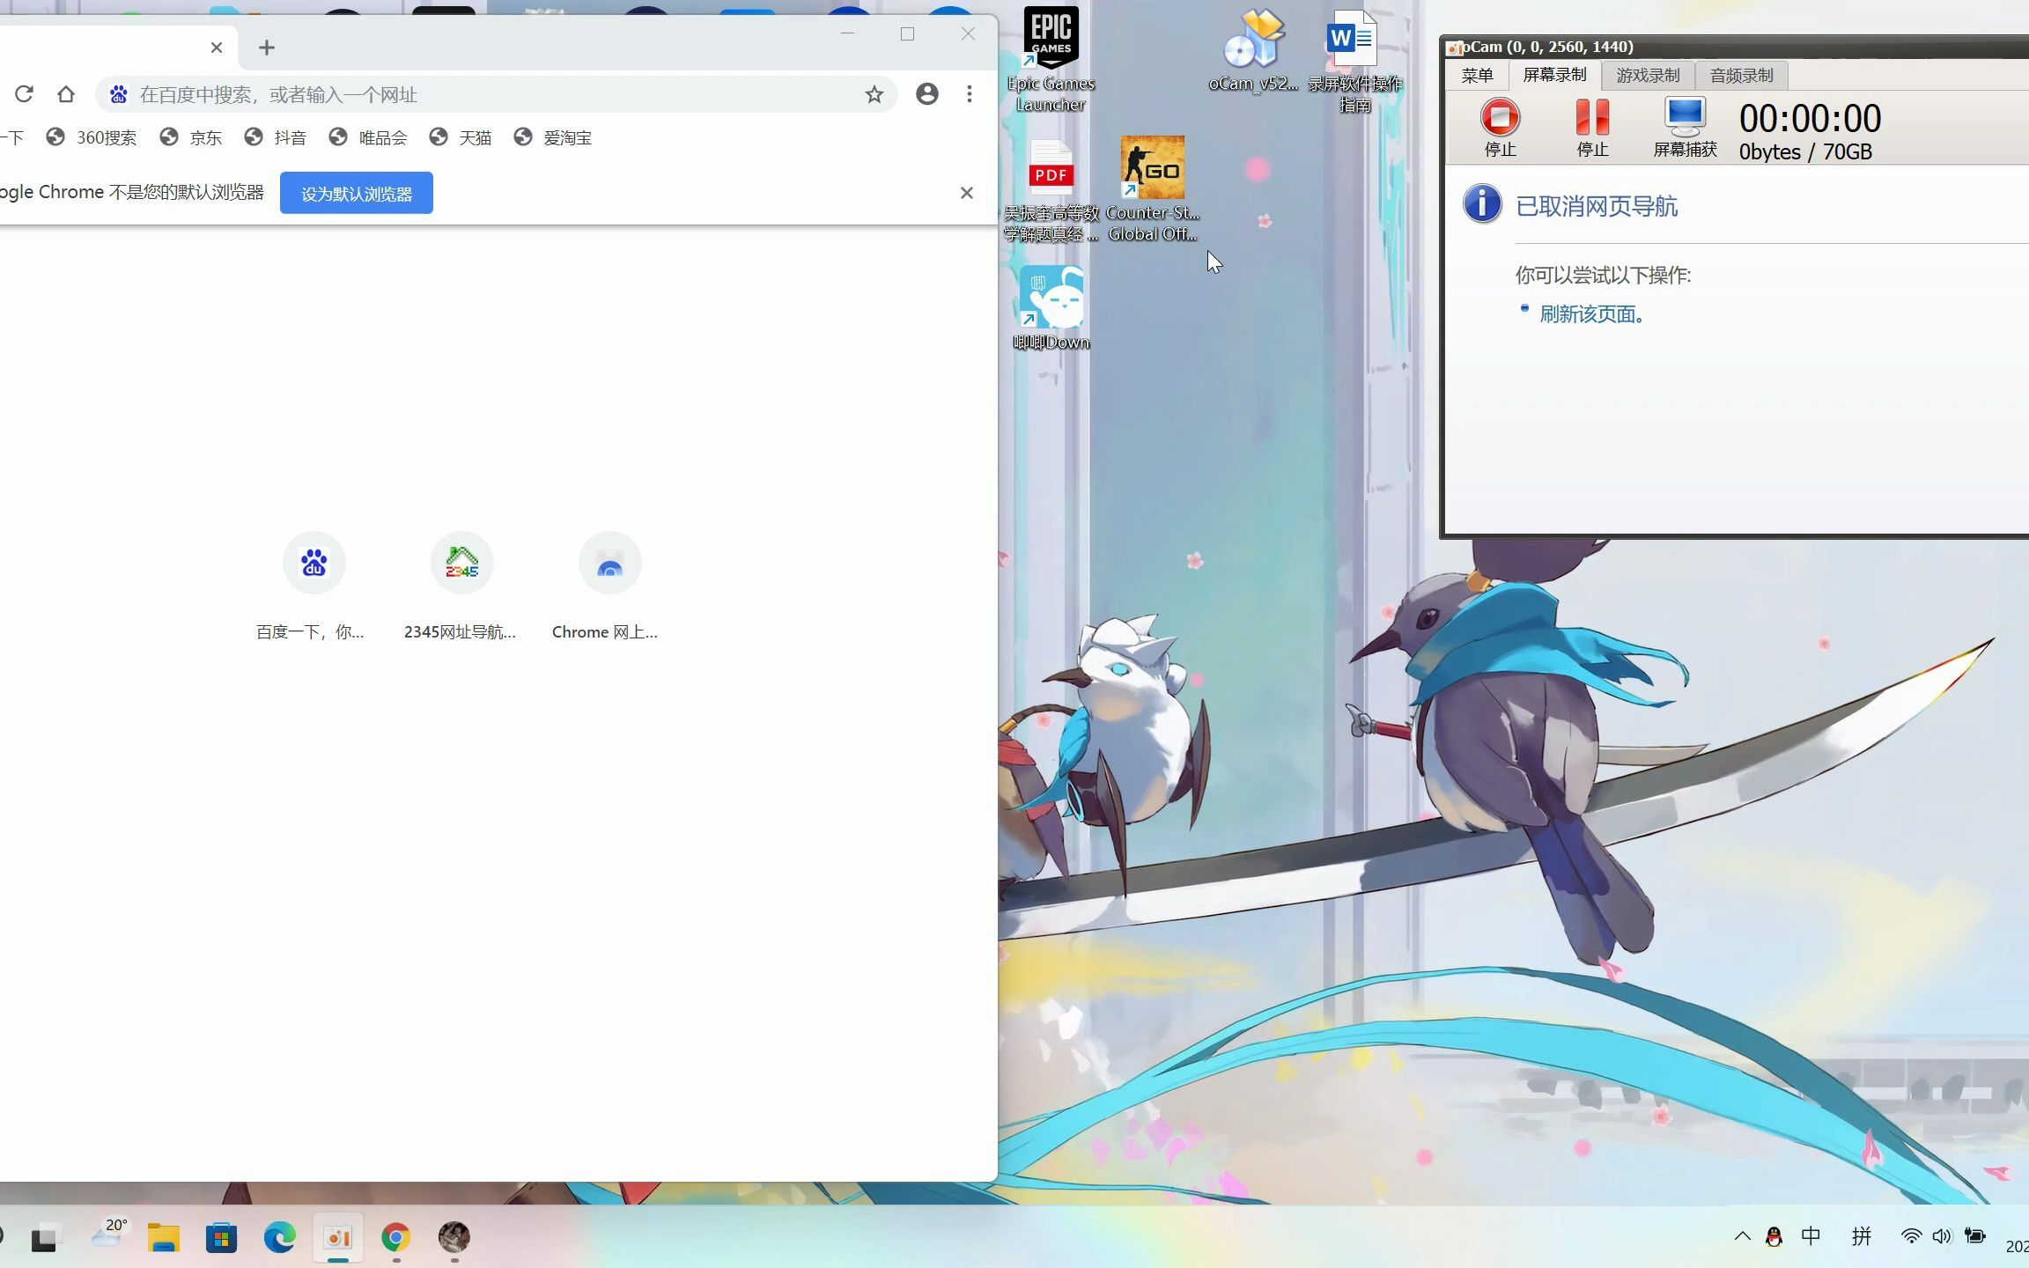Open Chrome's three-dot menu
The width and height of the screenshot is (2029, 1268).
click(x=970, y=94)
